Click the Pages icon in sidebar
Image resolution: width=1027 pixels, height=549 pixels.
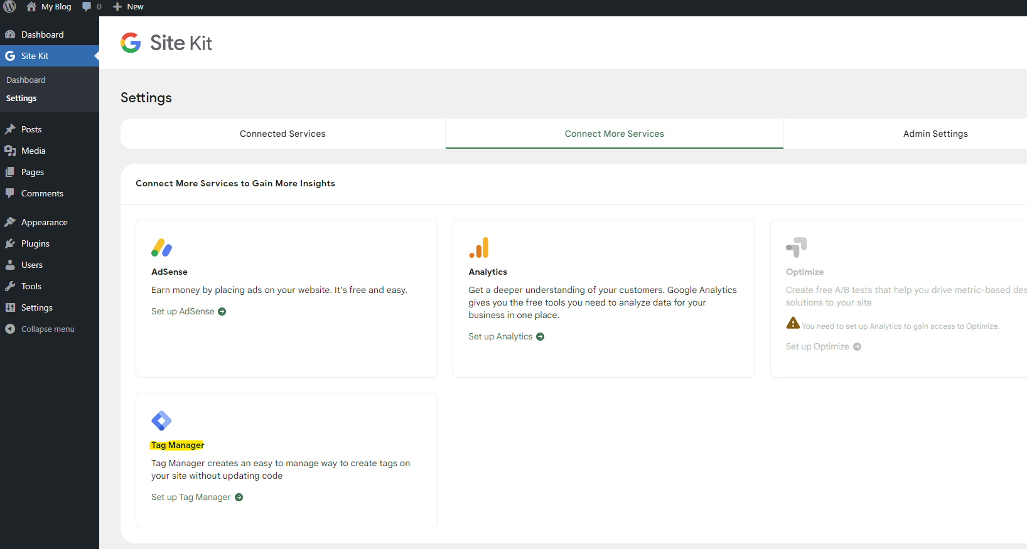pos(10,172)
